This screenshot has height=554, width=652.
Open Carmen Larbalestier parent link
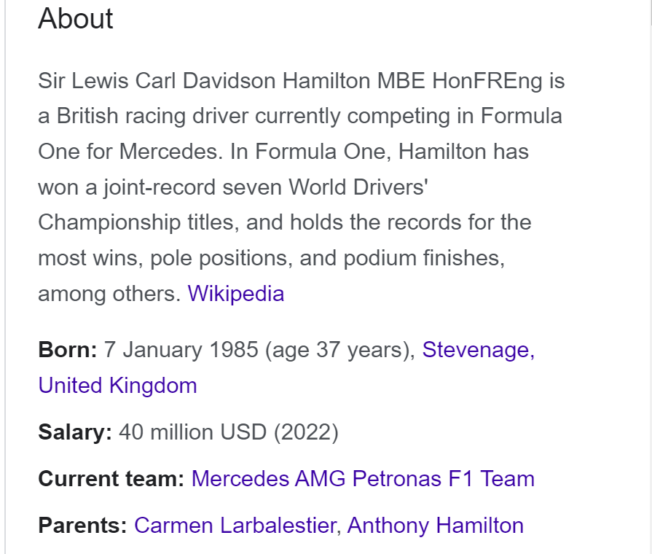pyautogui.click(x=235, y=526)
